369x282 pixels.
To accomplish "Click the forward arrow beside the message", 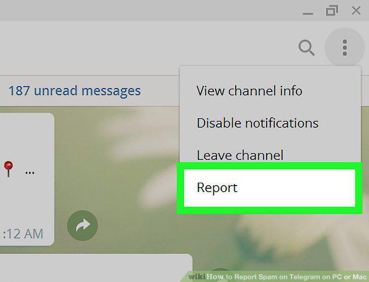I will click(x=82, y=225).
